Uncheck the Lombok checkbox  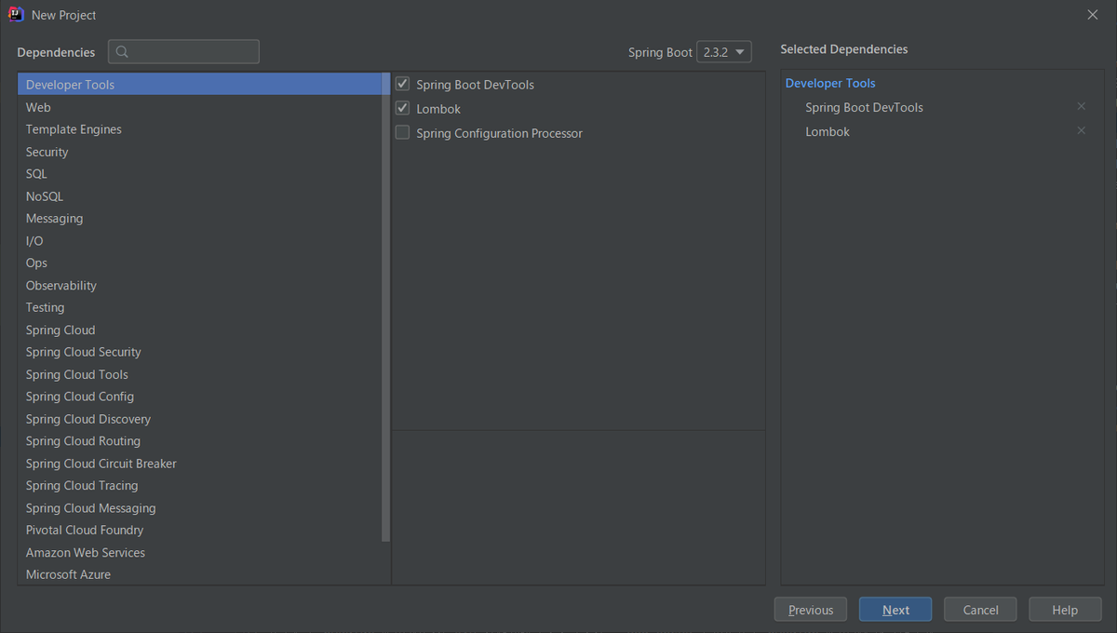[x=402, y=108]
